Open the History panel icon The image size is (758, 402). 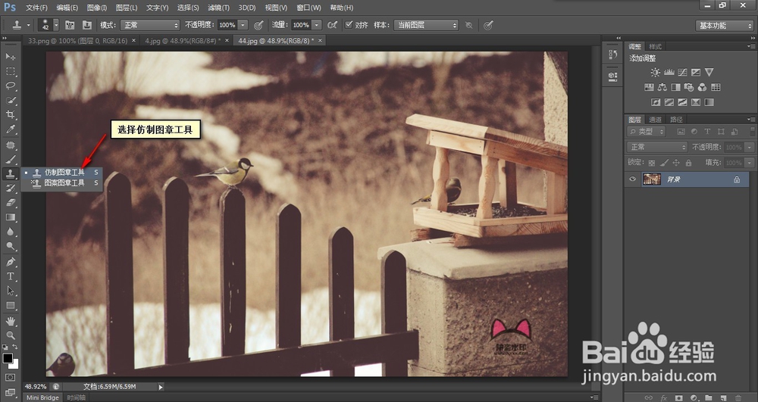pyautogui.click(x=613, y=55)
